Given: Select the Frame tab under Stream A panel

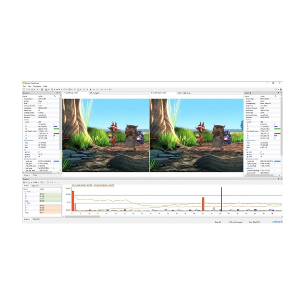Looking at the screenshot, I should tap(35, 175).
